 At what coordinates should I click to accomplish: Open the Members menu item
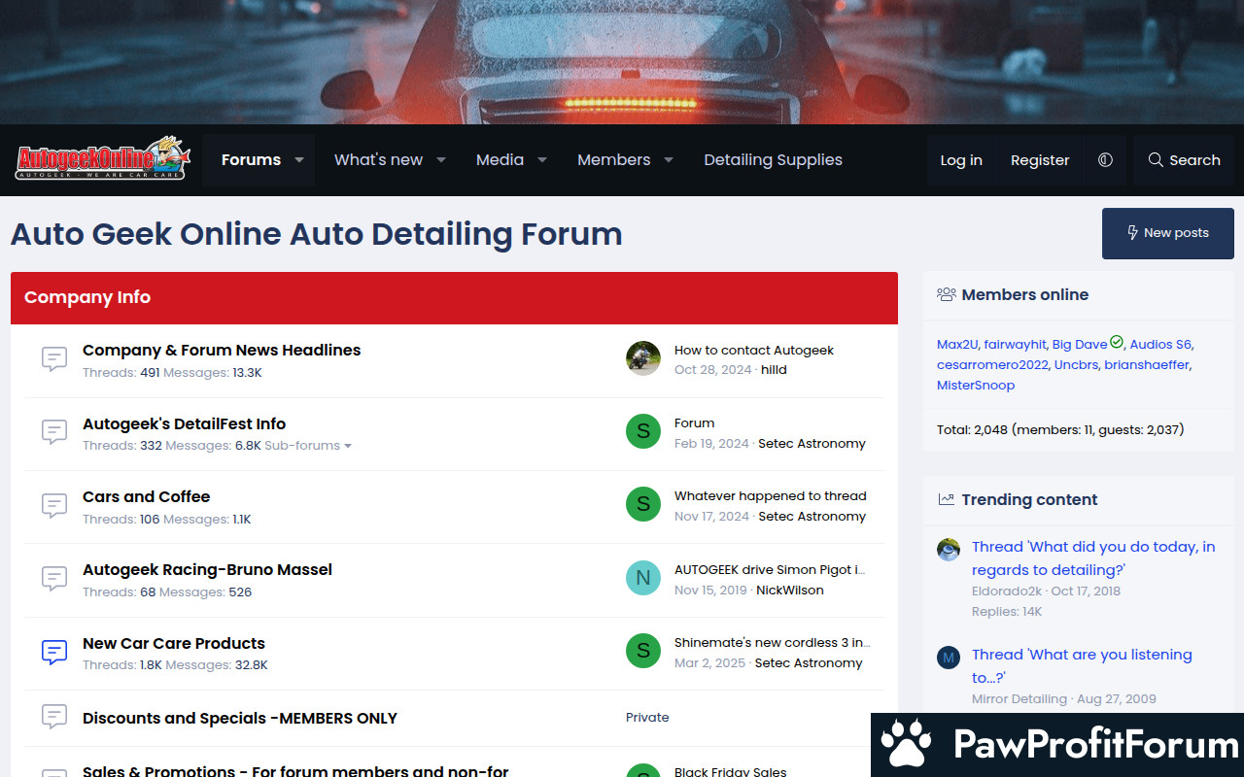613,159
